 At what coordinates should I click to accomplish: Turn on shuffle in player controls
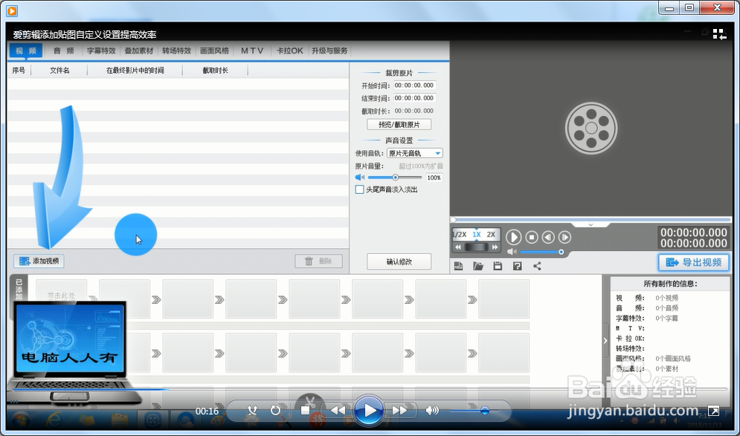pyautogui.click(x=252, y=411)
